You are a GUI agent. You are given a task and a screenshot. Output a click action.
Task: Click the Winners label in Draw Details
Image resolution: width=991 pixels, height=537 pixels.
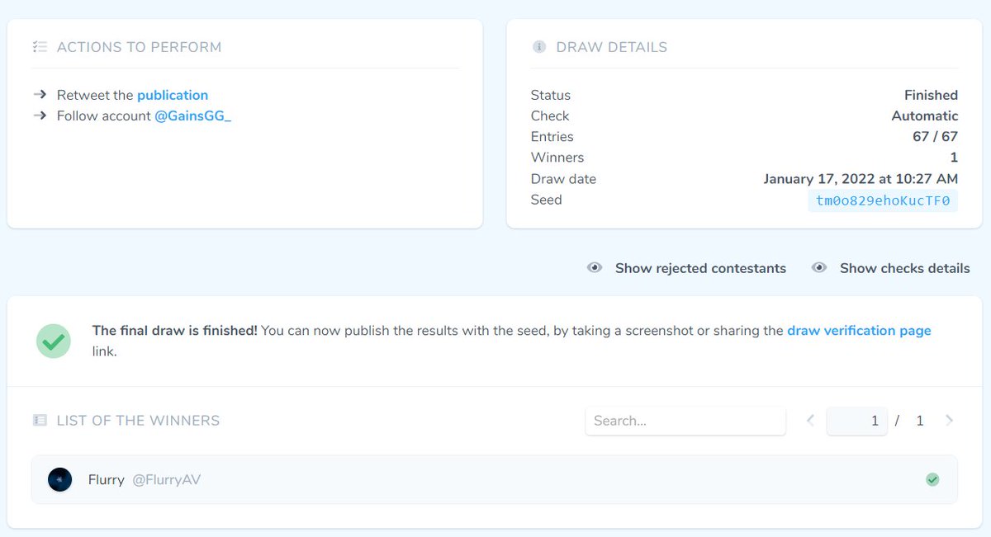[x=557, y=158]
